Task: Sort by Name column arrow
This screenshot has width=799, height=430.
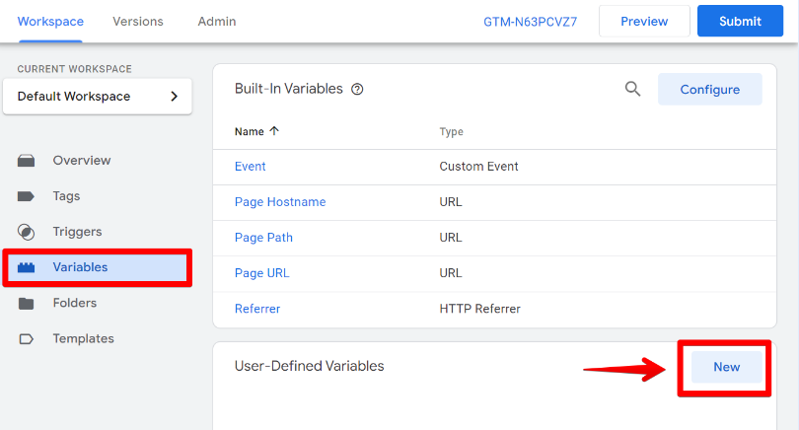Action: point(274,131)
